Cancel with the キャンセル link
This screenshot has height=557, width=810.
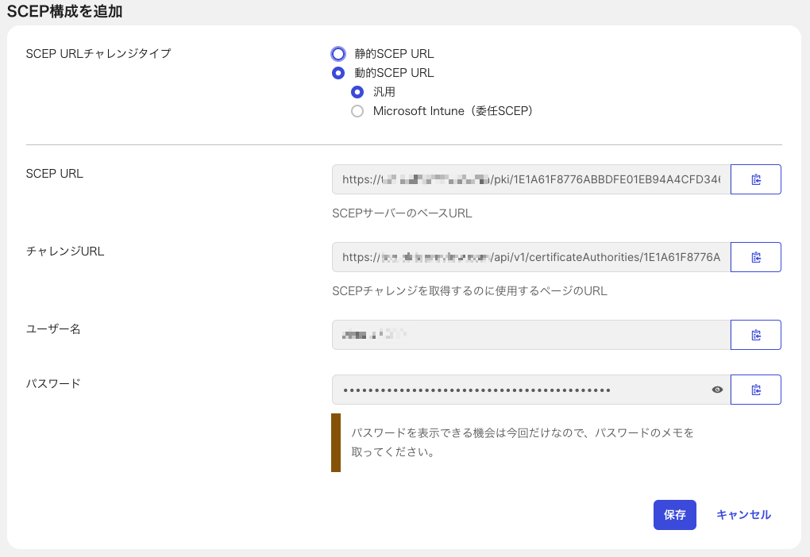(743, 514)
